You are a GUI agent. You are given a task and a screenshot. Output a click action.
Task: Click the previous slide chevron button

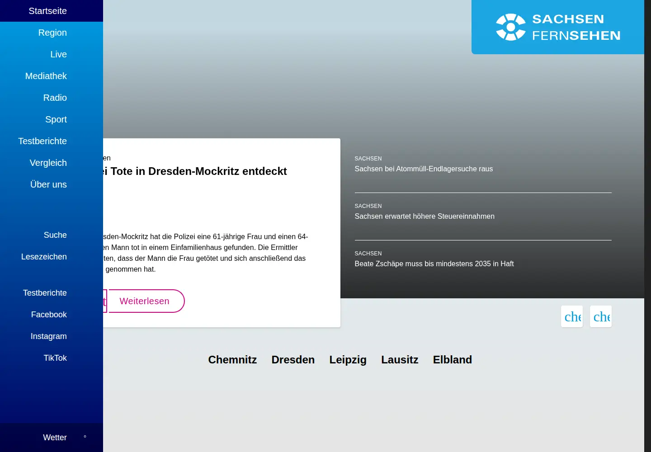coord(572,316)
